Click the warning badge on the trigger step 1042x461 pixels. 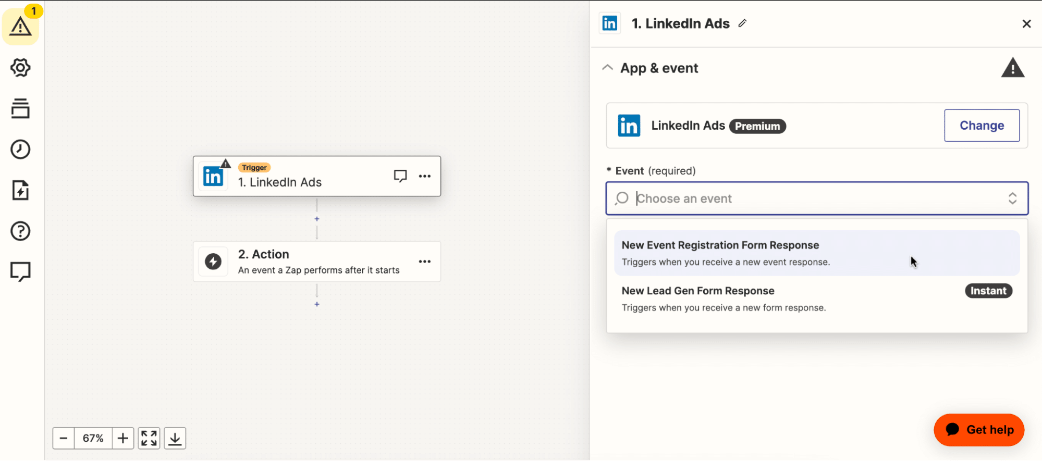[x=225, y=164]
